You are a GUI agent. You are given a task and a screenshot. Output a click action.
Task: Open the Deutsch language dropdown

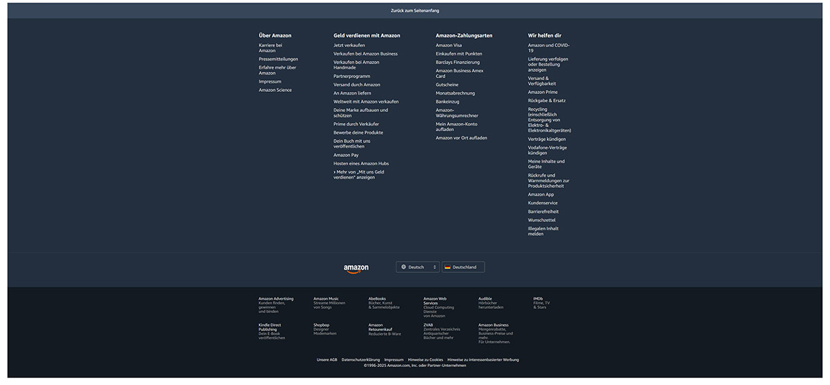[418, 267]
